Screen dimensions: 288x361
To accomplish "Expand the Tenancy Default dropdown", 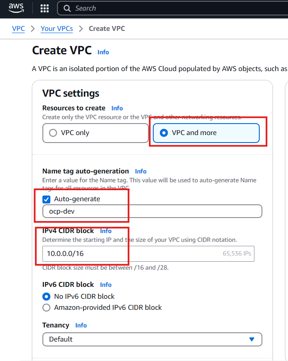I will [152, 339].
